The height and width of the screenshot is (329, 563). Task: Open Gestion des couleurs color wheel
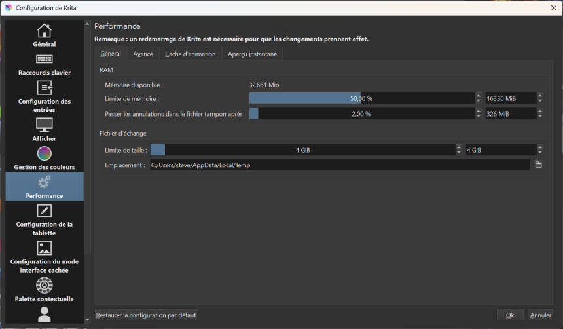44,153
